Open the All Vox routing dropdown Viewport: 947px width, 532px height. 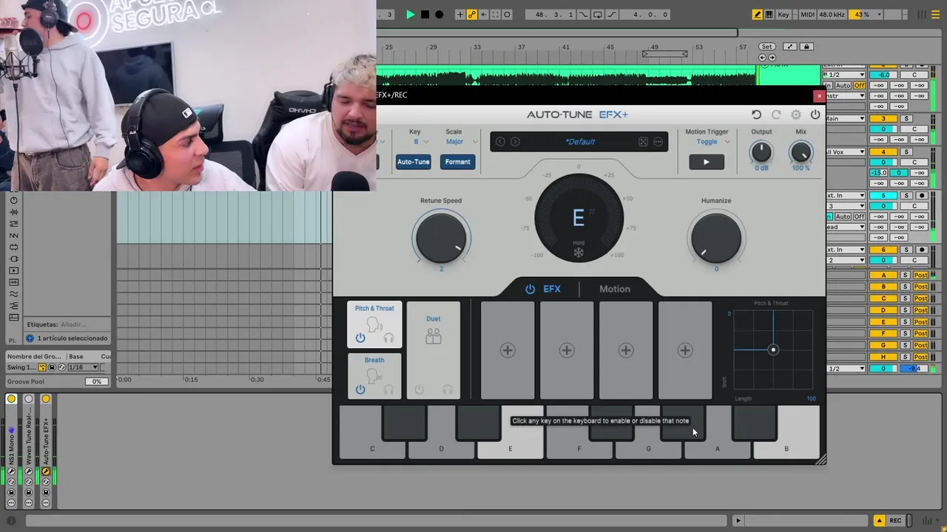click(845, 152)
